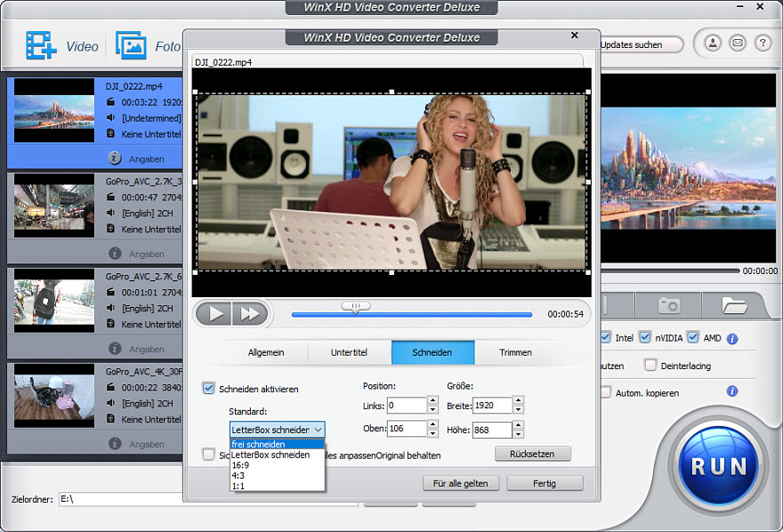Click the Rücksetzen button
Image resolution: width=783 pixels, height=532 pixels.
(x=532, y=454)
